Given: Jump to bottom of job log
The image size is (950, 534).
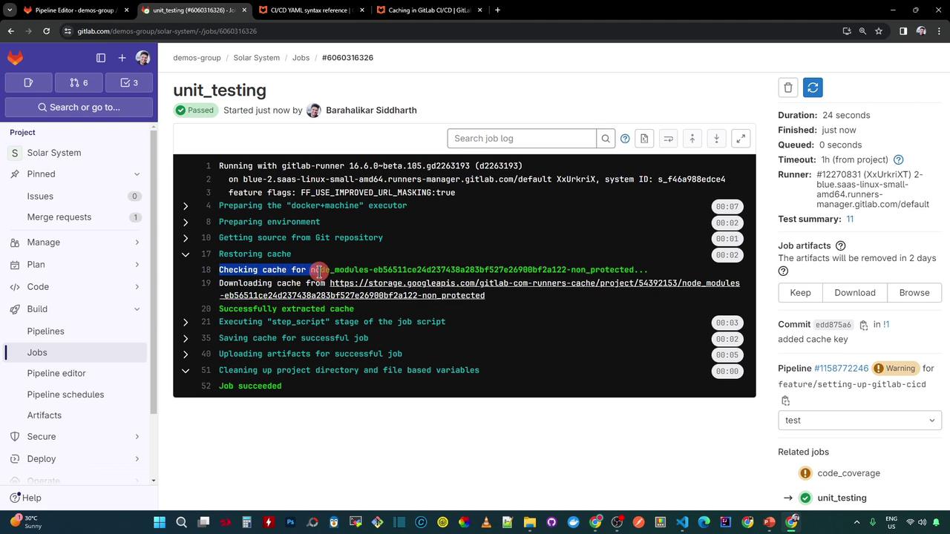Looking at the screenshot, I should click(x=716, y=139).
